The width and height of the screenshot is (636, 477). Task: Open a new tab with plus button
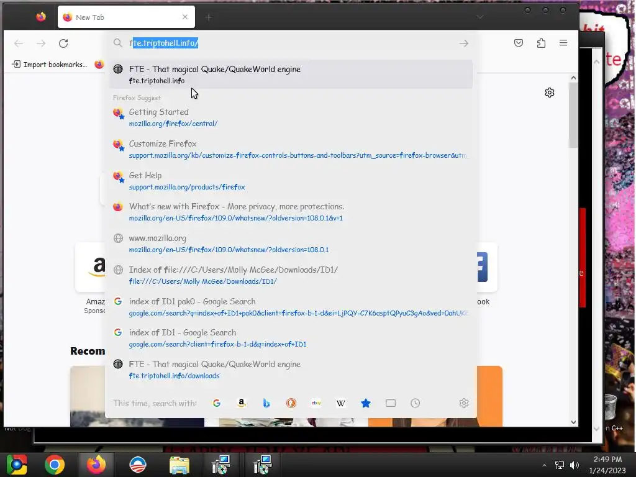coord(208,17)
